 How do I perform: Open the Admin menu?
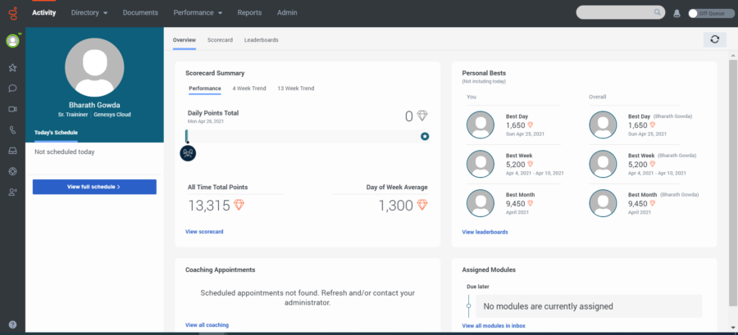pyautogui.click(x=287, y=12)
